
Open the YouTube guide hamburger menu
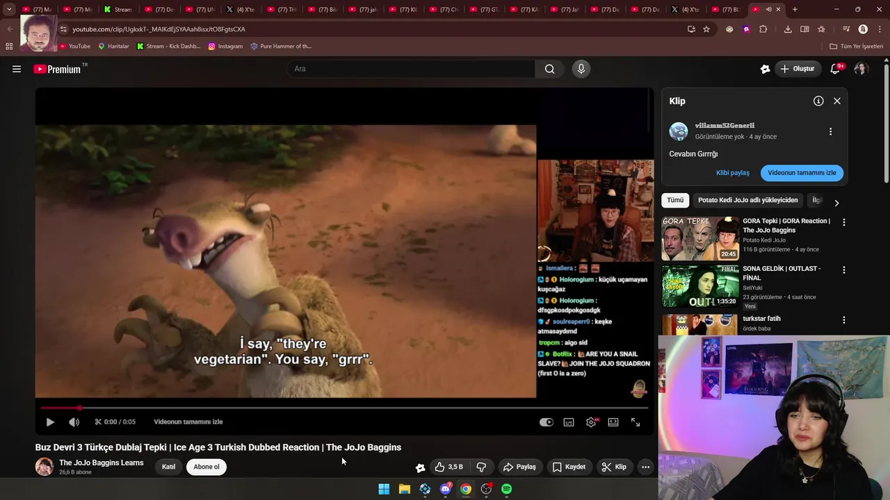tap(17, 69)
